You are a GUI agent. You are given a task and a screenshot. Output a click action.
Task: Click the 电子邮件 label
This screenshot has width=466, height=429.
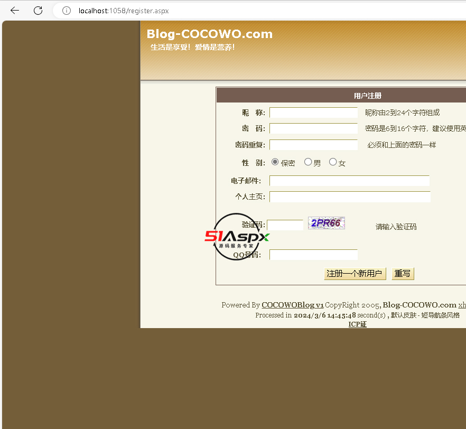click(x=246, y=181)
